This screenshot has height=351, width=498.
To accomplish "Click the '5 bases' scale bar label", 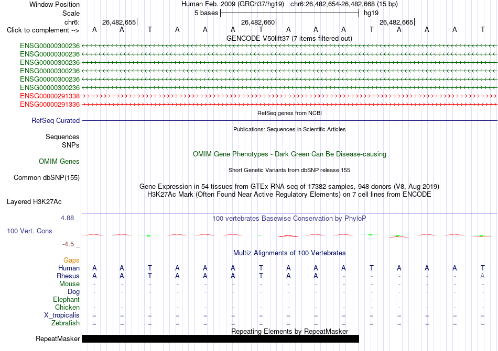I will [x=207, y=13].
